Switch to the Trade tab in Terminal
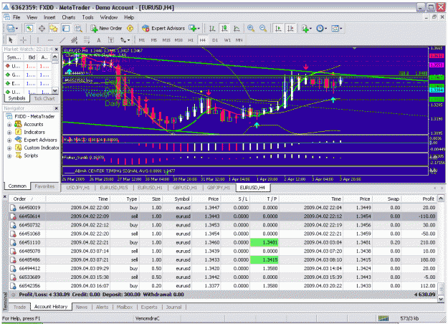Image resolution: width=448 pixels, height=324 pixels. tap(19, 307)
